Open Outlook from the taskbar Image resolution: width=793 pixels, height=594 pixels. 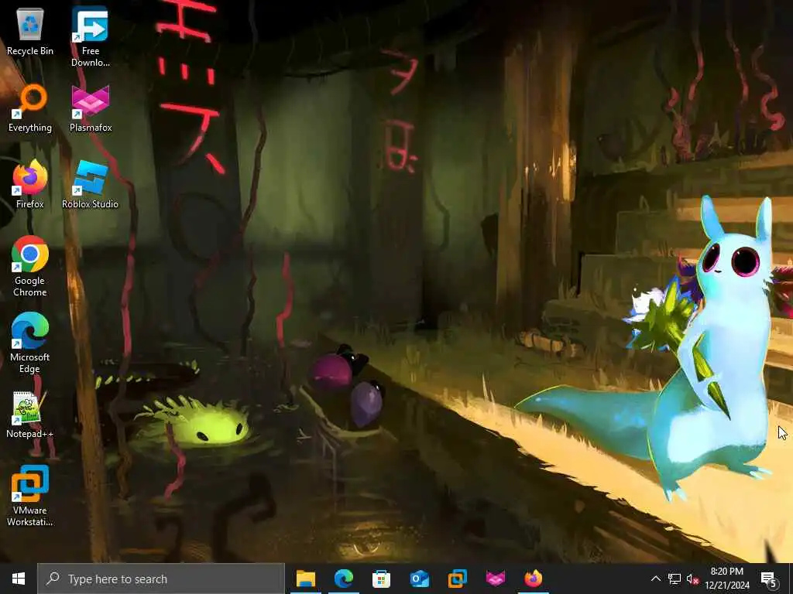click(x=419, y=579)
